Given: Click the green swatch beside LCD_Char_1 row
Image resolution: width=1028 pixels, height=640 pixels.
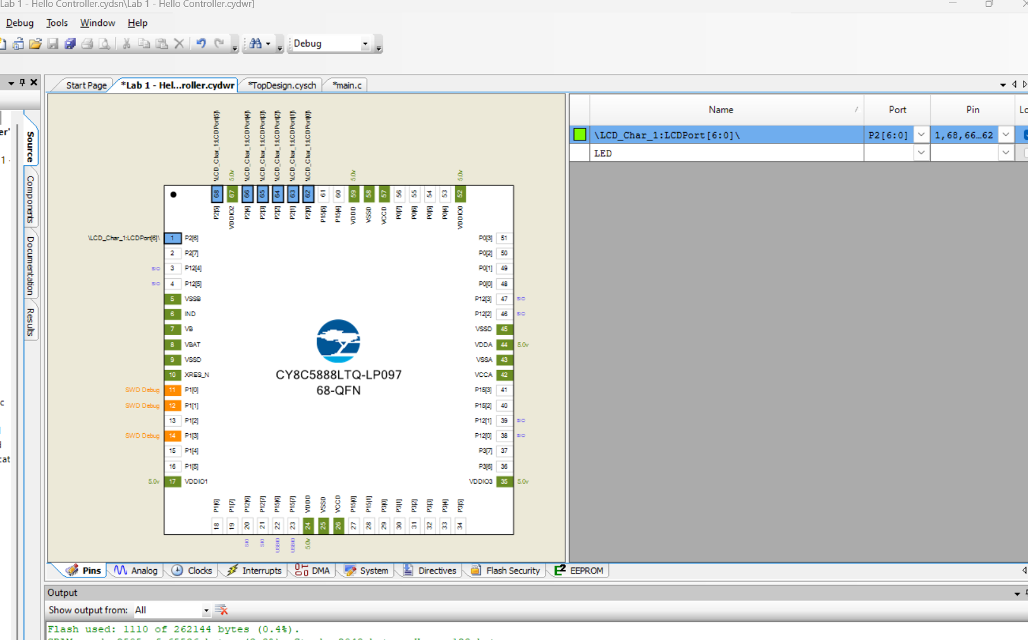Looking at the screenshot, I should [580, 135].
